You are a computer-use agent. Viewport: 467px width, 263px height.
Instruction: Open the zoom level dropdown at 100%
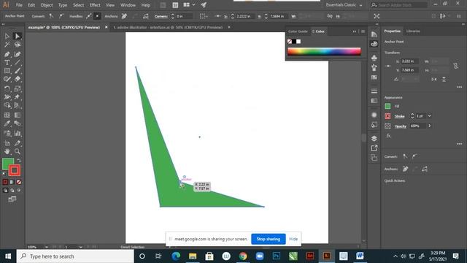click(47, 247)
